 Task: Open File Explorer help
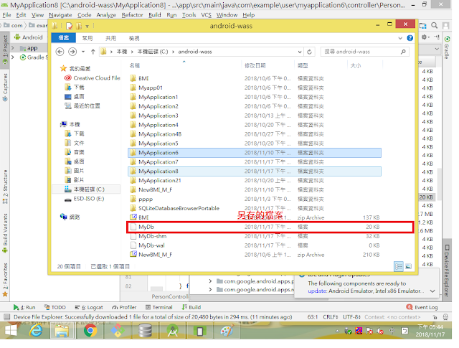410,38
